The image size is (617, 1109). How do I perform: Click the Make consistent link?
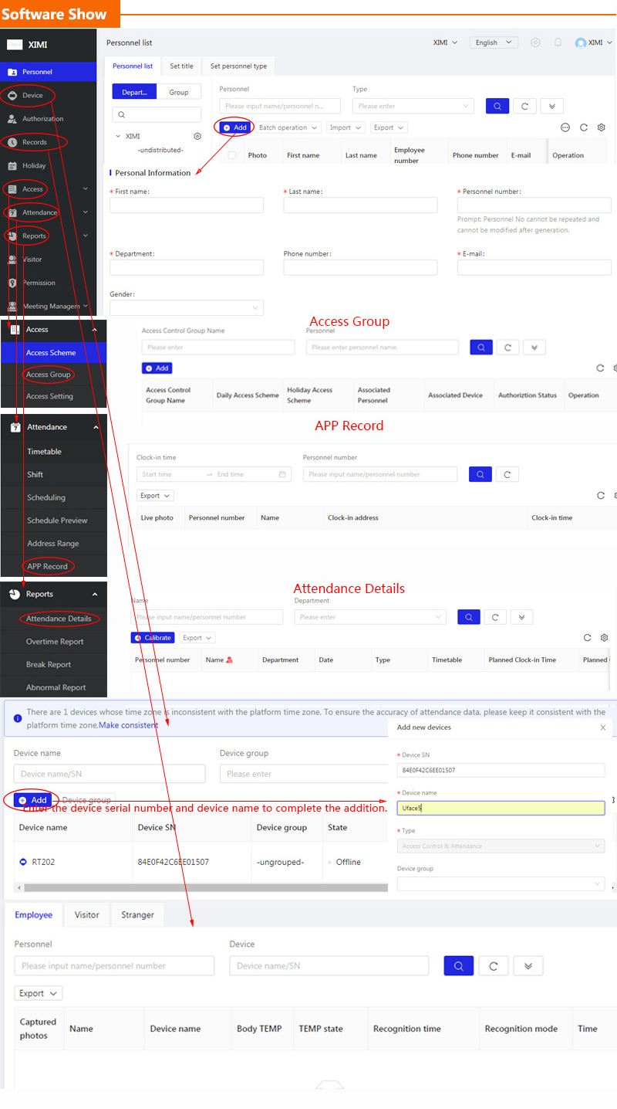tap(128, 725)
